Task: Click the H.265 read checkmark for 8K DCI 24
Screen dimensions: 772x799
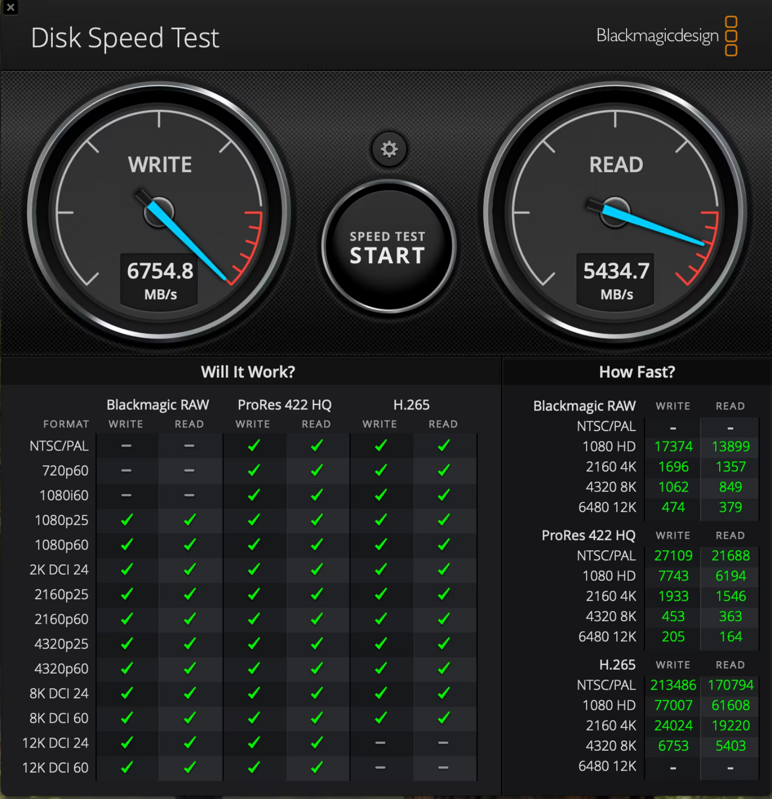Action: tap(444, 693)
